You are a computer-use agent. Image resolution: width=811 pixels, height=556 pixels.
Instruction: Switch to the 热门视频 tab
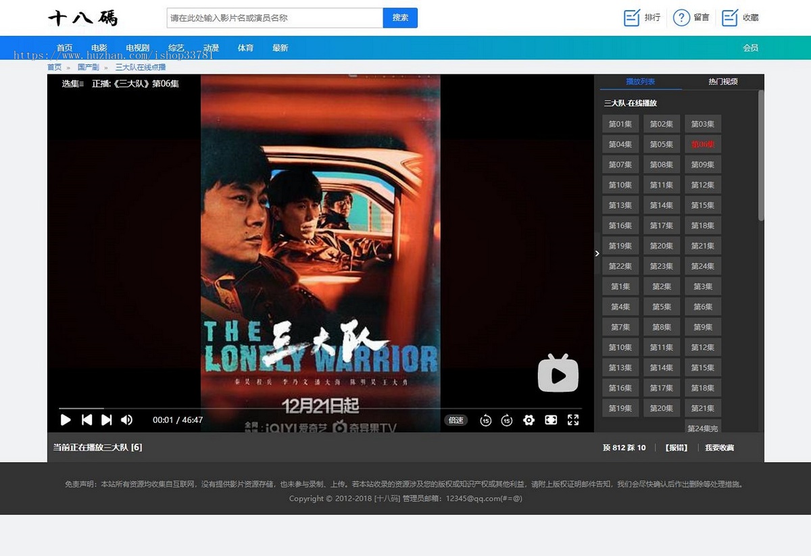click(x=723, y=82)
